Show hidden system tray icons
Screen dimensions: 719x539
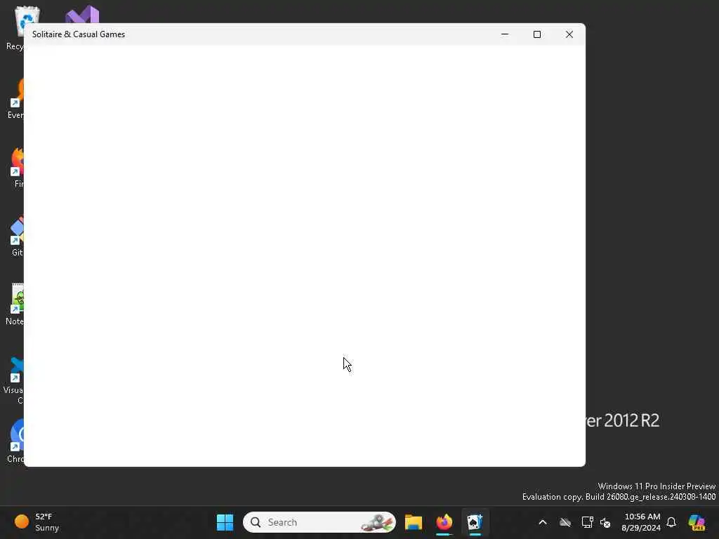tap(543, 522)
